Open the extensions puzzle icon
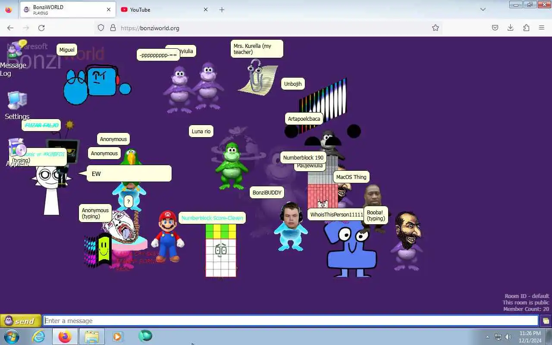 526,28
